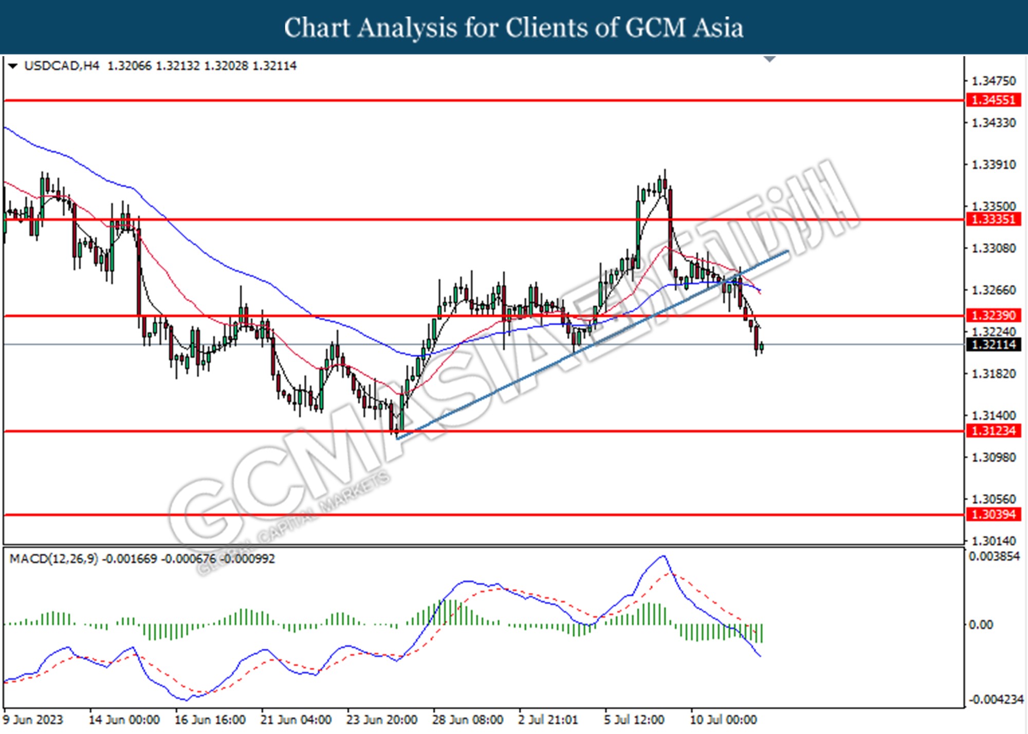Click the 1.33080 price scale value
This screenshot has width=1028, height=734.
pyautogui.click(x=993, y=248)
